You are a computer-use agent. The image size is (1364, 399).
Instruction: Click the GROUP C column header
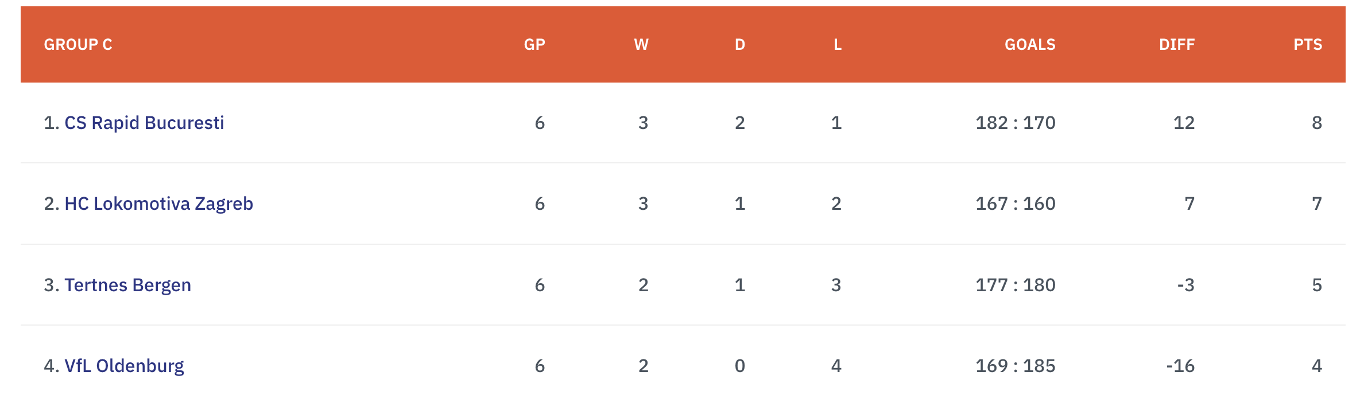(x=78, y=45)
